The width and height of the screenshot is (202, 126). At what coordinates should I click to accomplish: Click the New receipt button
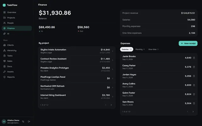tap(188, 43)
